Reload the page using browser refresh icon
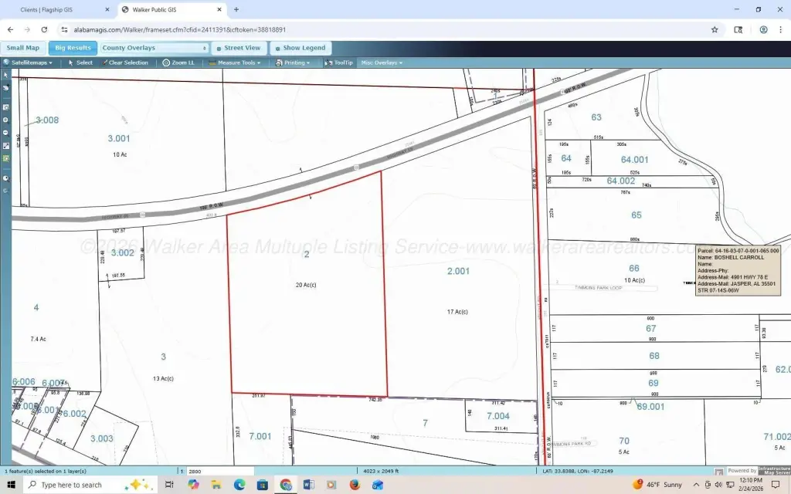 [43, 29]
